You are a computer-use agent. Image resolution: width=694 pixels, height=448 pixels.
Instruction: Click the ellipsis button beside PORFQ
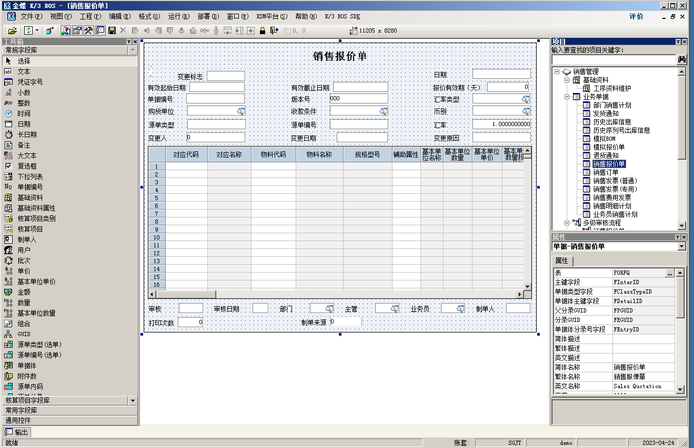(669, 273)
